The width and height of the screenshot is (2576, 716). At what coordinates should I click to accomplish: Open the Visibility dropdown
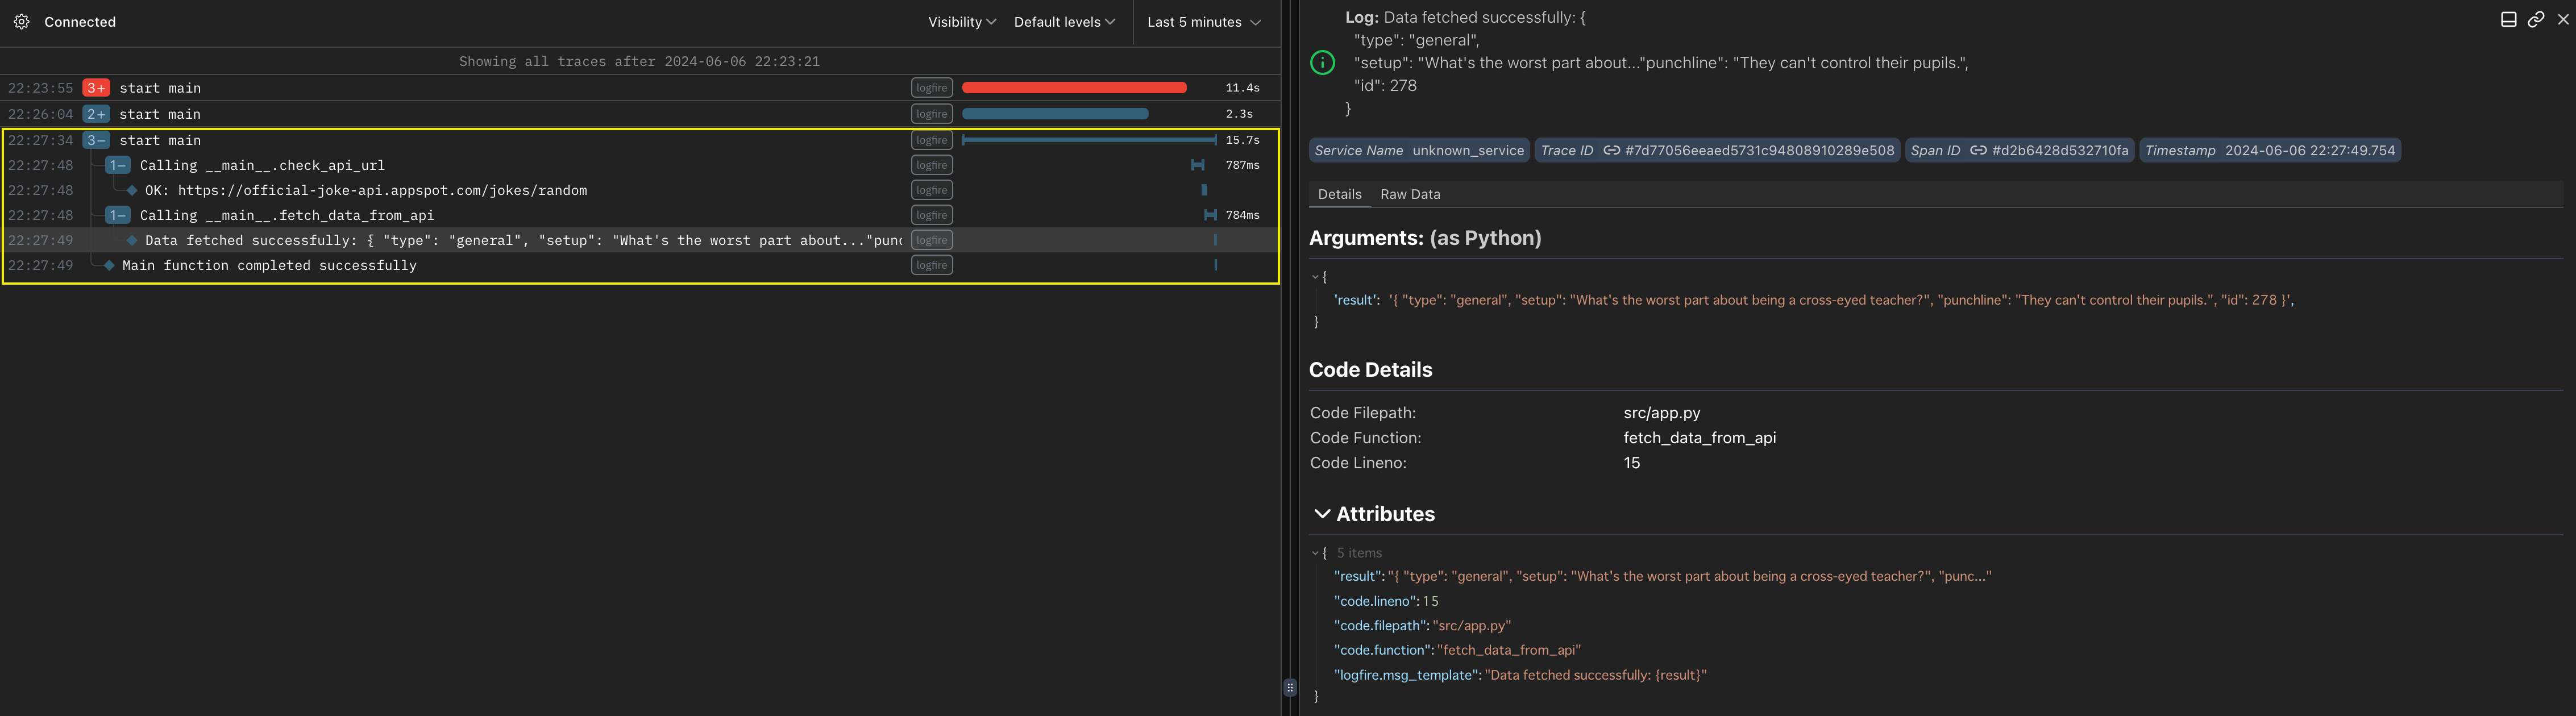(x=961, y=22)
